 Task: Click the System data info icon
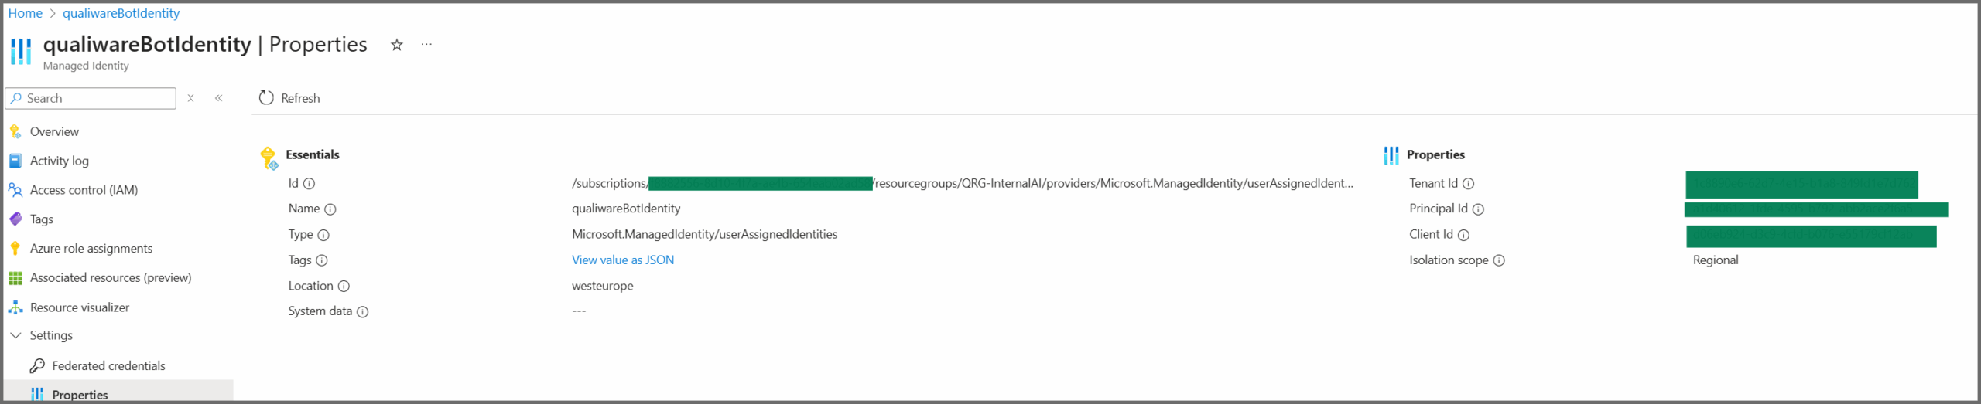(363, 312)
